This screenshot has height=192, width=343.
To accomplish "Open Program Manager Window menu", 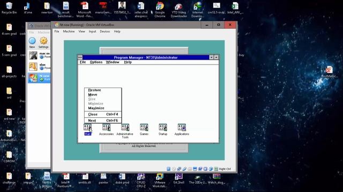I will coord(113,62).
